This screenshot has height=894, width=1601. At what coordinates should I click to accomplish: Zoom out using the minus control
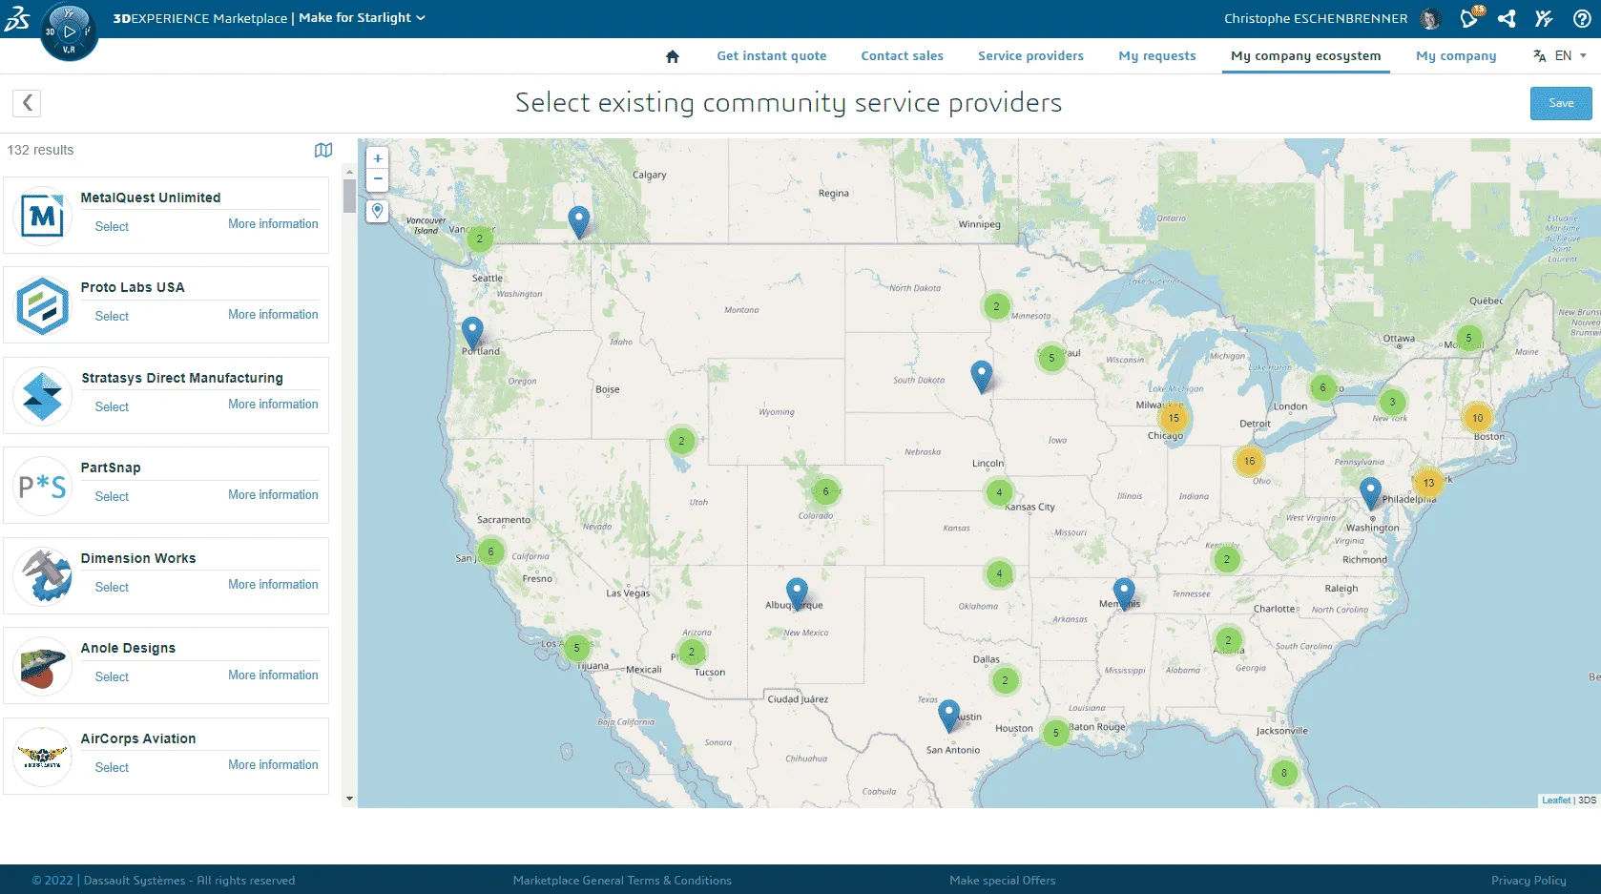pos(377,178)
